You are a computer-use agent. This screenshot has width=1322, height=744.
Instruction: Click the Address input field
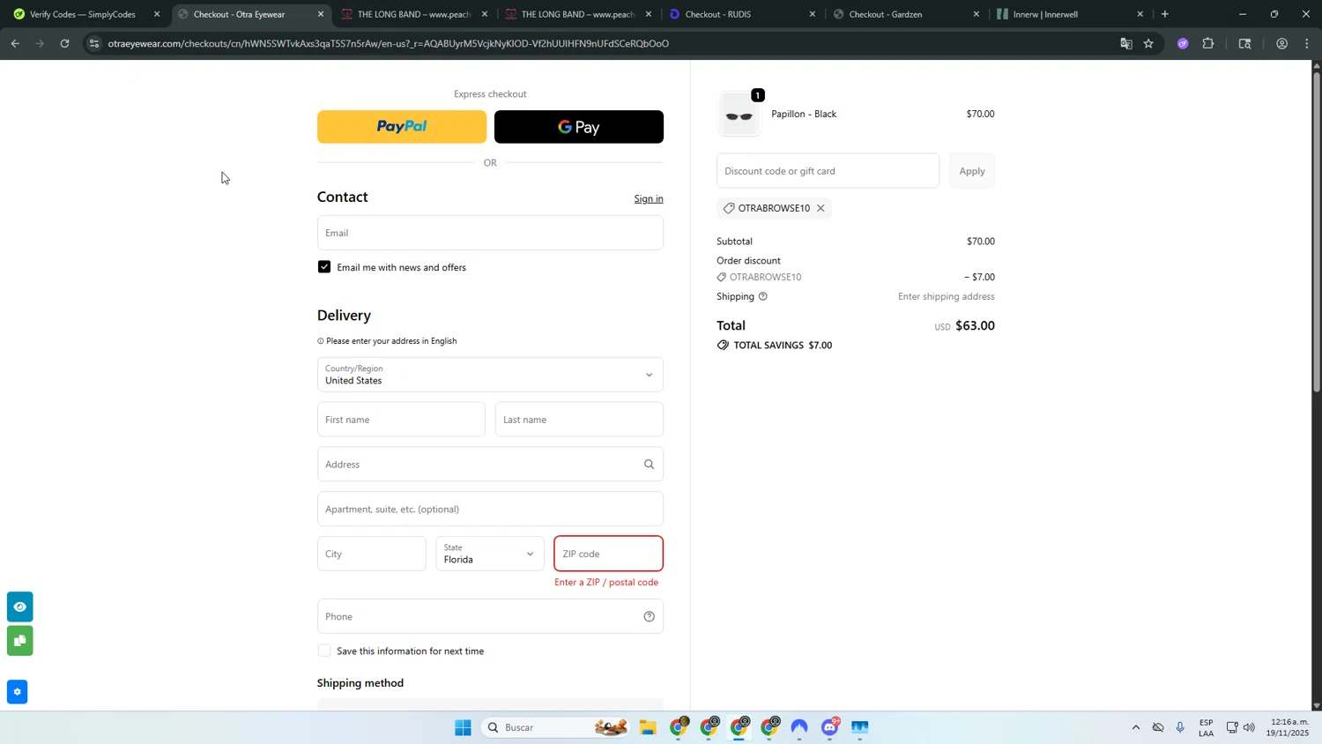point(490,465)
